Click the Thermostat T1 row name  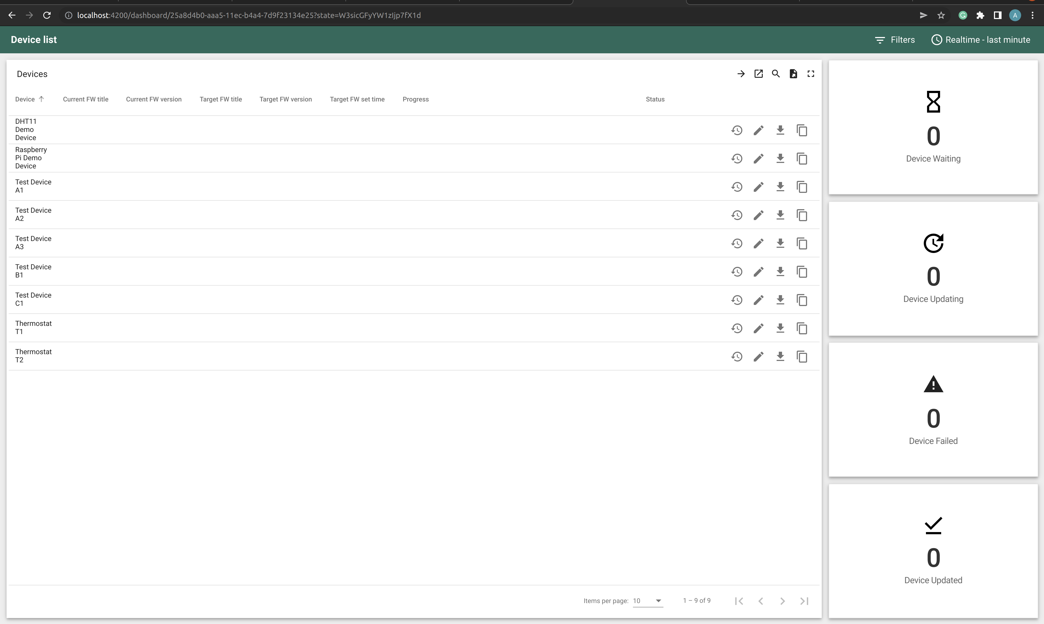point(33,328)
